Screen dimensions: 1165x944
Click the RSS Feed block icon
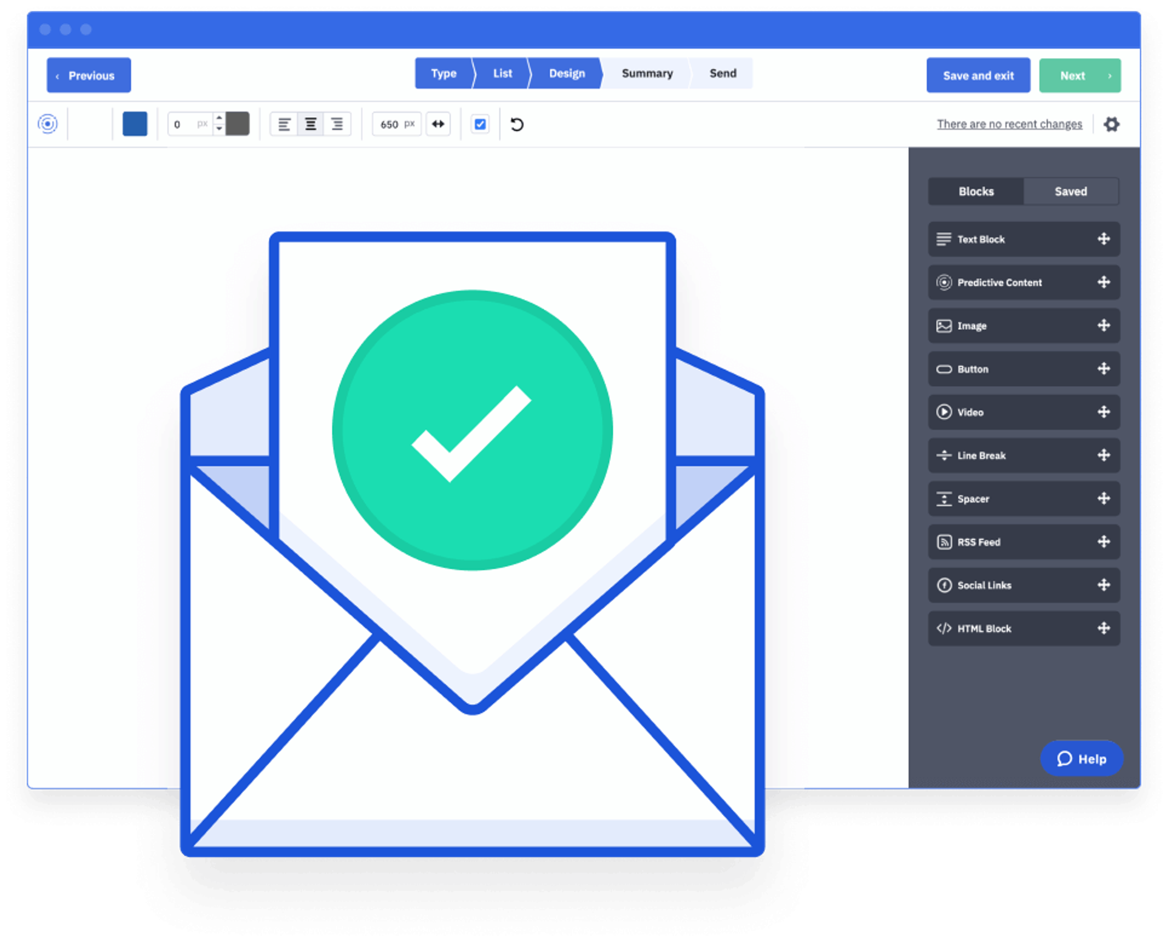(944, 542)
